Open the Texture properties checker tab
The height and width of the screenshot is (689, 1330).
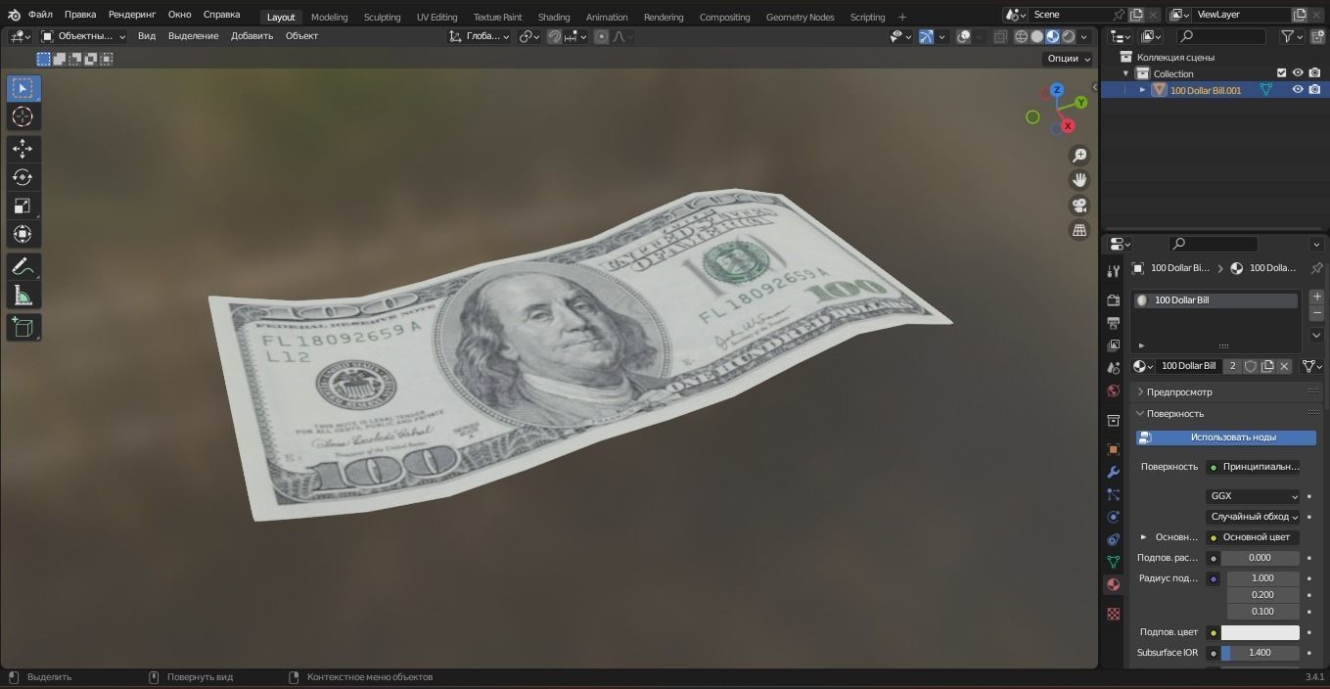[x=1113, y=613]
